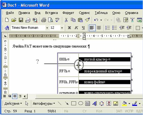Click the tab stop selector on ruler
Viewport: 143px width, 115px height.
point(5,36)
